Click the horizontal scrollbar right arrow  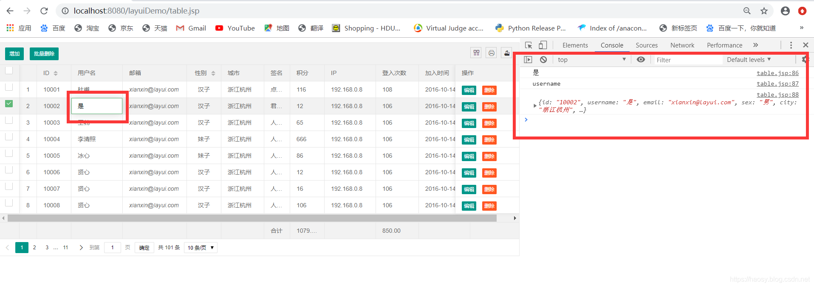[515, 218]
